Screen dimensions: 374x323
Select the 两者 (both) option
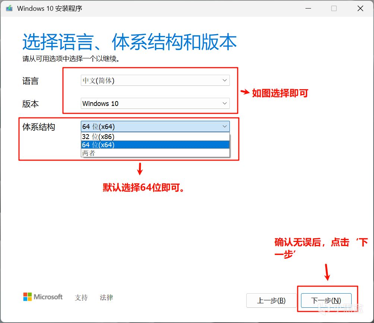[x=155, y=153]
